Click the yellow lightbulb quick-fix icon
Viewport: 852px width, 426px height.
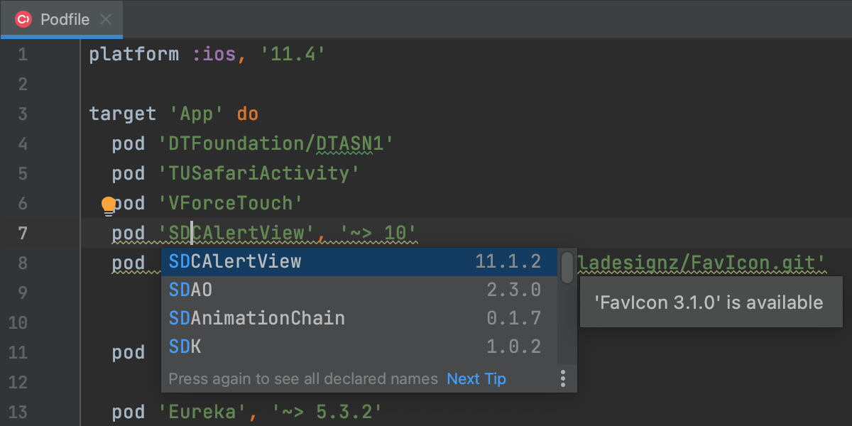(108, 206)
